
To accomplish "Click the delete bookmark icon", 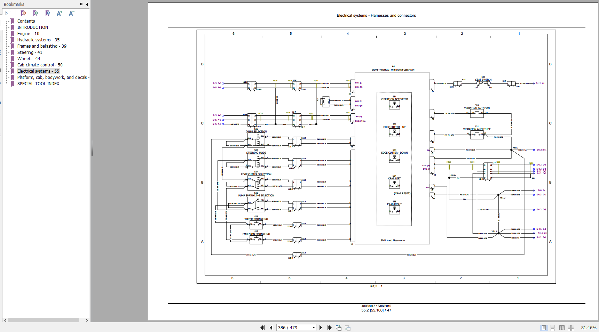I will tap(23, 13).
